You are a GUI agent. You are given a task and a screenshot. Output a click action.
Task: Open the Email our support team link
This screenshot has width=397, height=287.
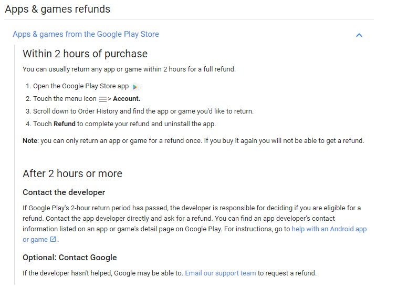[220, 273]
